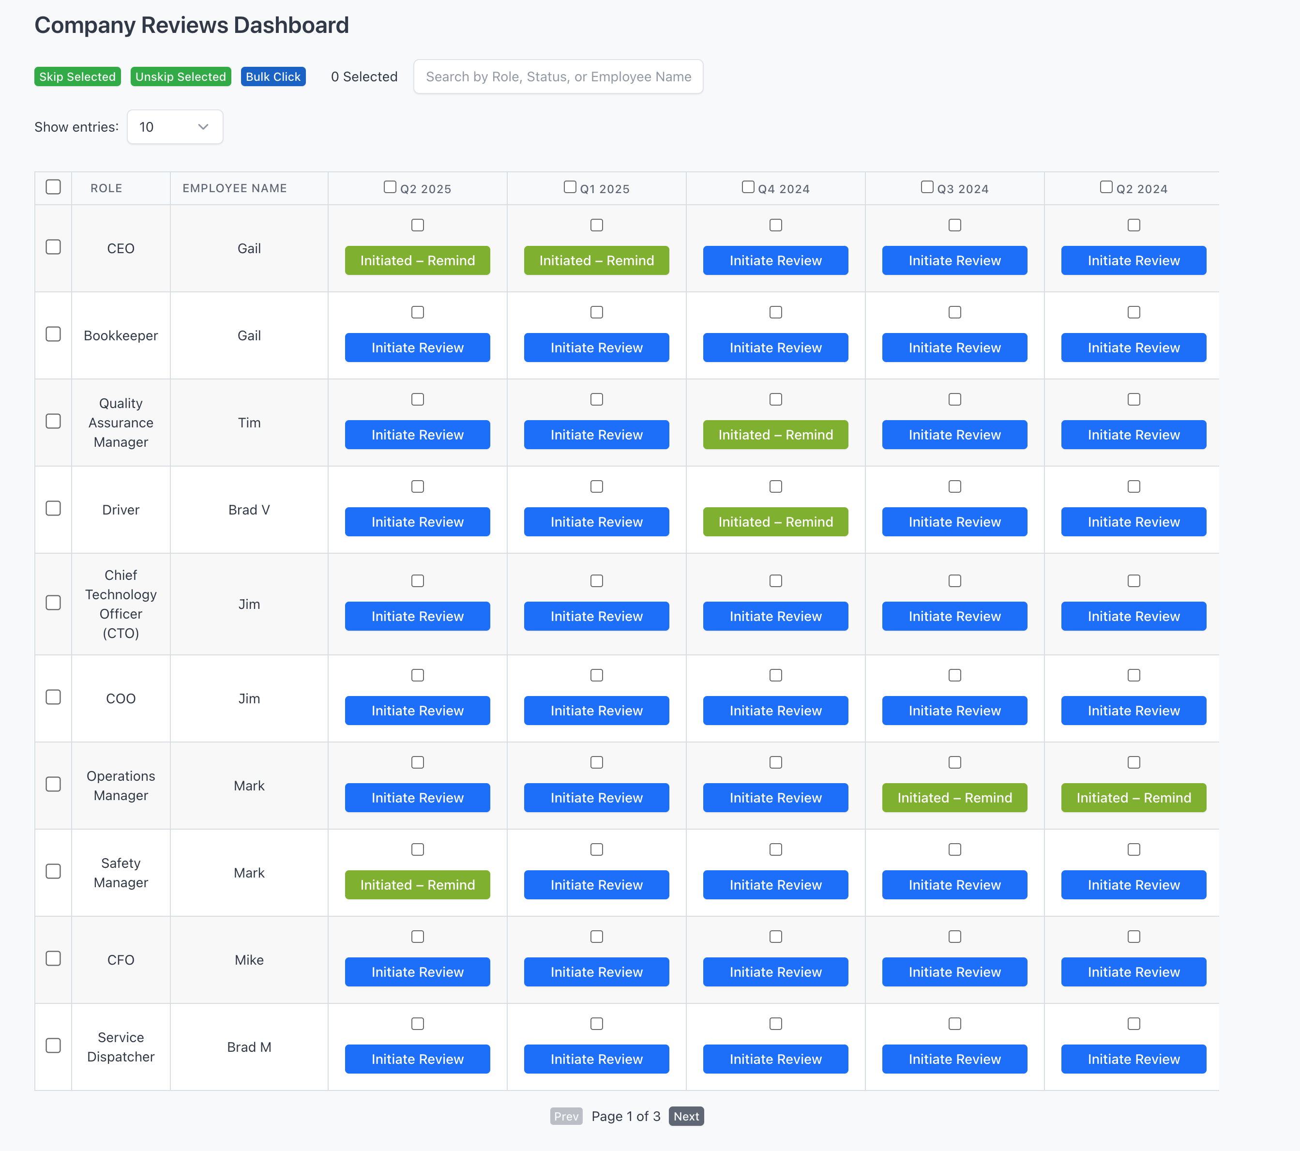Tick the Bookkeeper Q1 2025 cell checkbox

coord(597,312)
